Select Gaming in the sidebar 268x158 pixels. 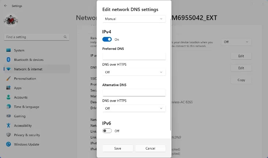coord(37,116)
